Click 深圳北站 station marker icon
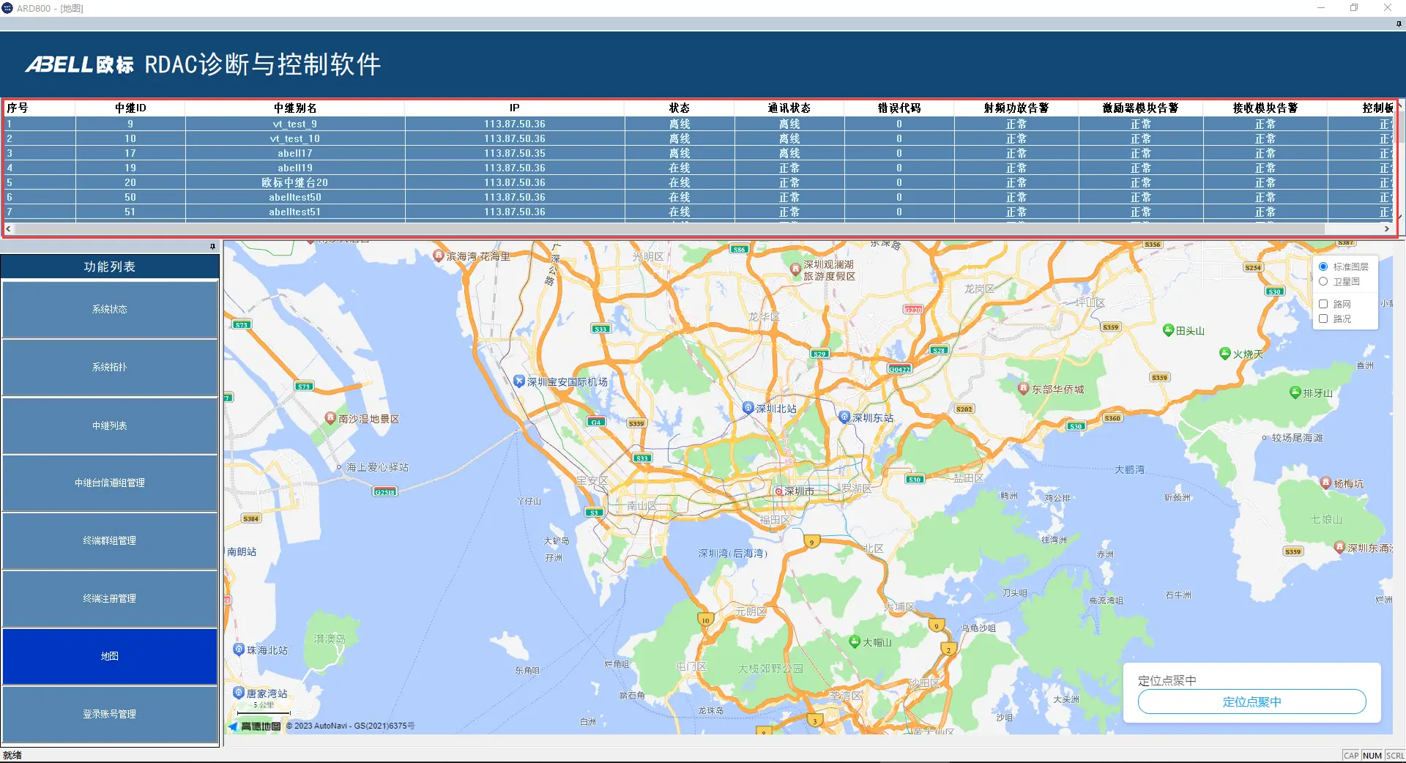This screenshot has height=763, width=1406. (748, 407)
